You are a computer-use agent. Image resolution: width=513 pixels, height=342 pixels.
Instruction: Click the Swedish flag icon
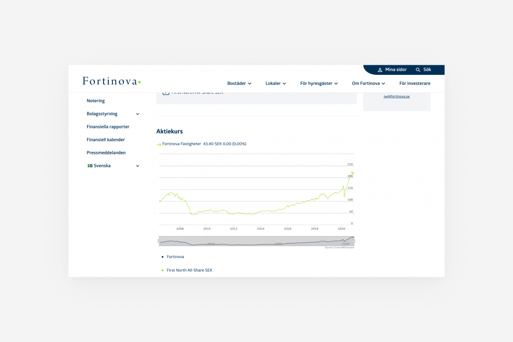90,165
